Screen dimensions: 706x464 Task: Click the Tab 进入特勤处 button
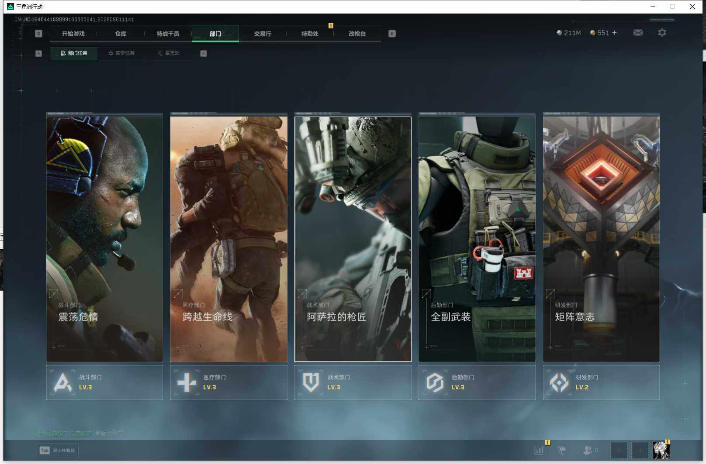point(57,450)
